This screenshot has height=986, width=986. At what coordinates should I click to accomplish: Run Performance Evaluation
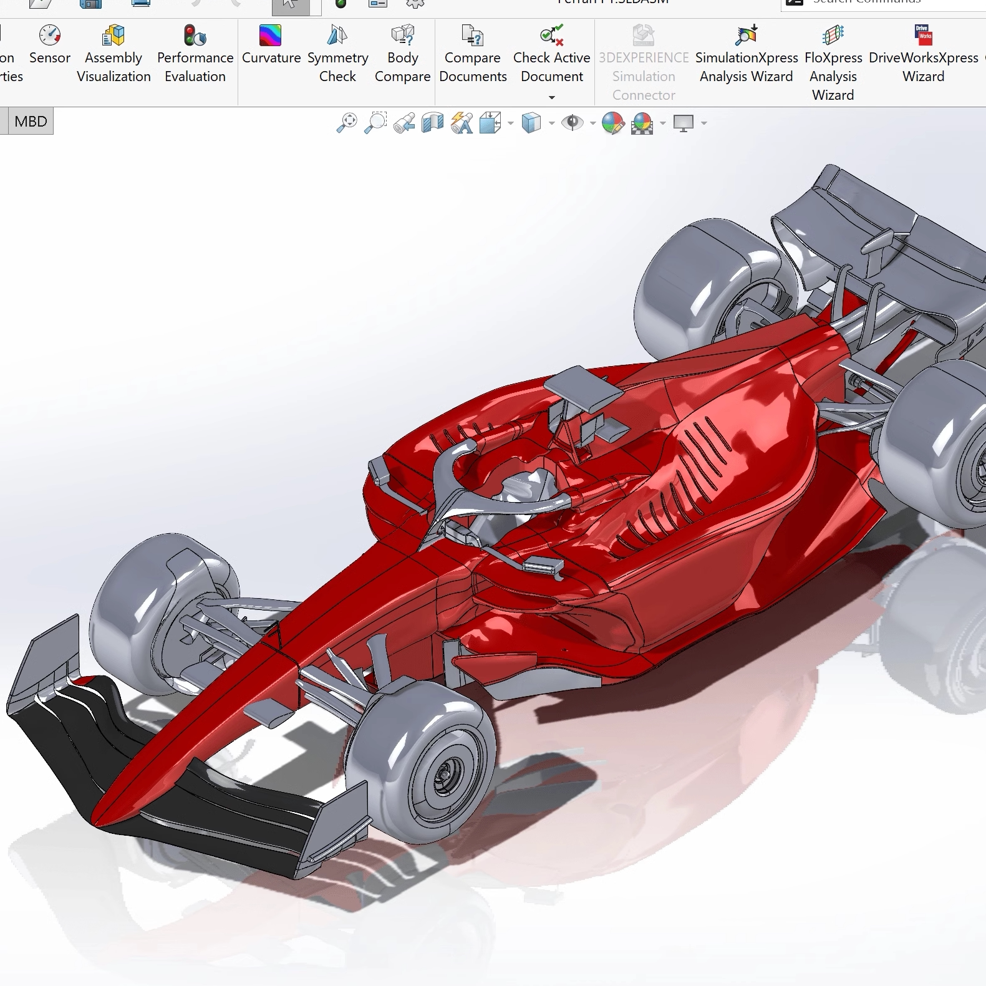(x=195, y=54)
